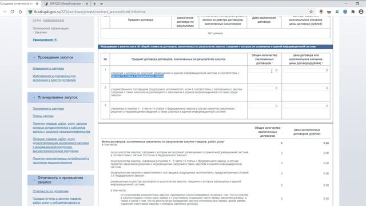Viewport: 366px width, 206px height.
Task: Click row 3 contracts count field
Action: pyautogui.click(x=264, y=106)
